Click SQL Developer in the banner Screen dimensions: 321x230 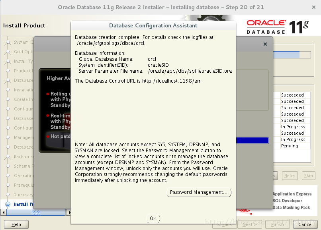point(288,201)
